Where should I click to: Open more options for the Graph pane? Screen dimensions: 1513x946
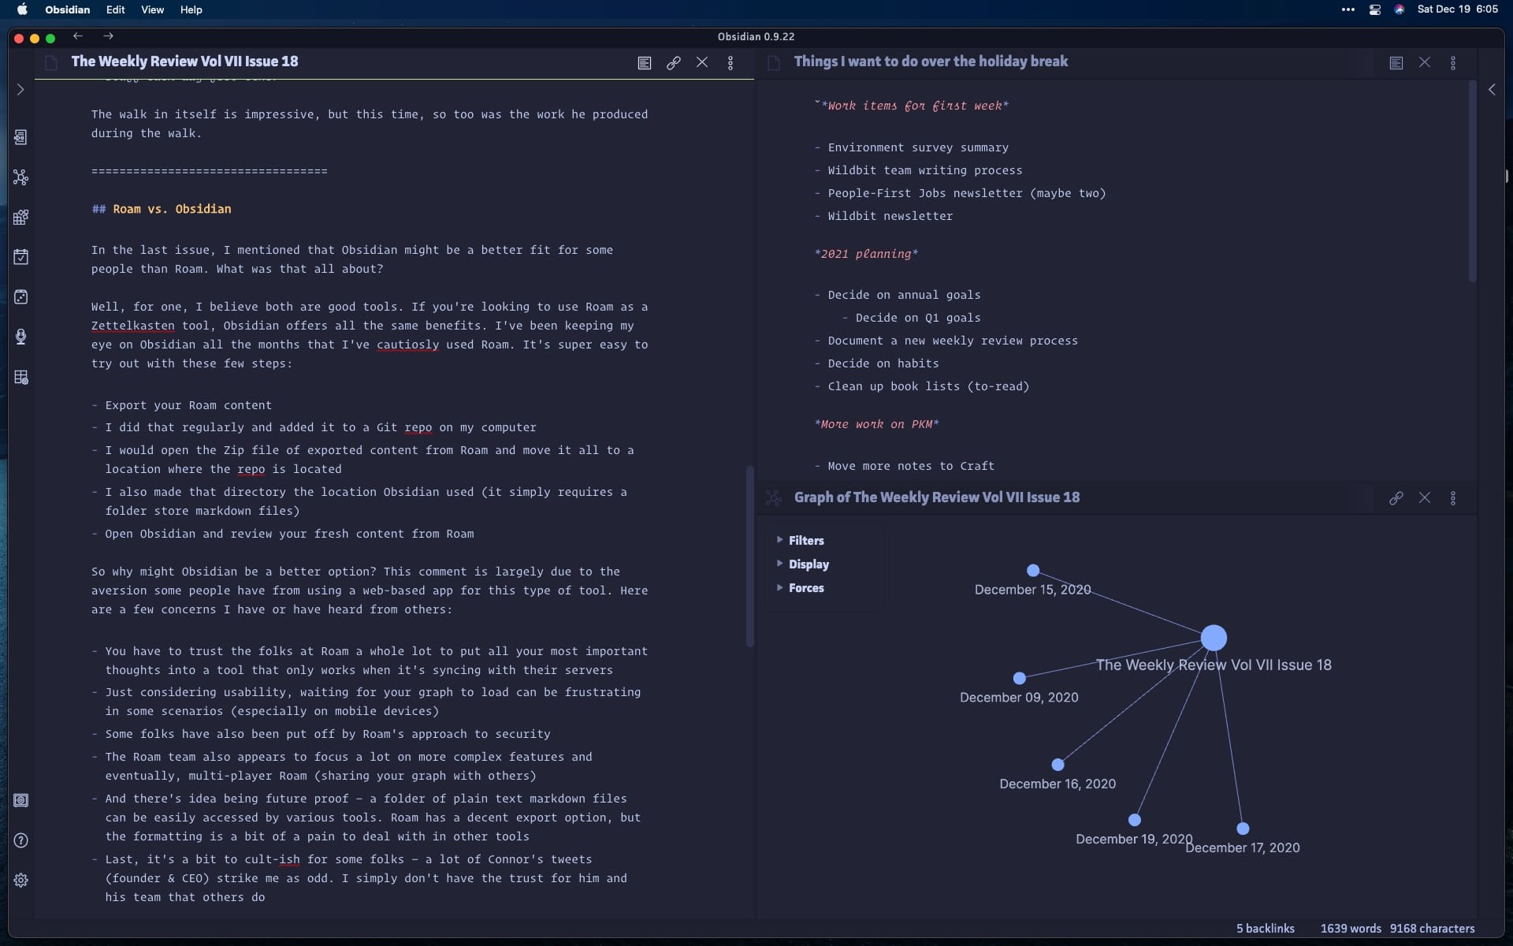click(x=1454, y=498)
